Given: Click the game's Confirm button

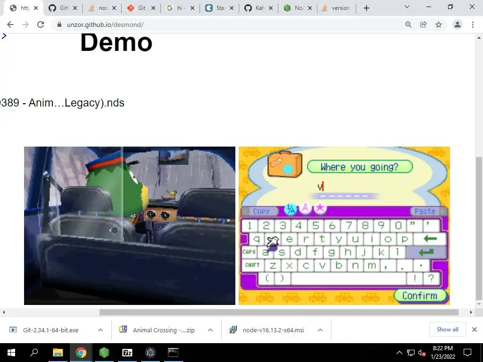Looking at the screenshot, I should (420, 296).
